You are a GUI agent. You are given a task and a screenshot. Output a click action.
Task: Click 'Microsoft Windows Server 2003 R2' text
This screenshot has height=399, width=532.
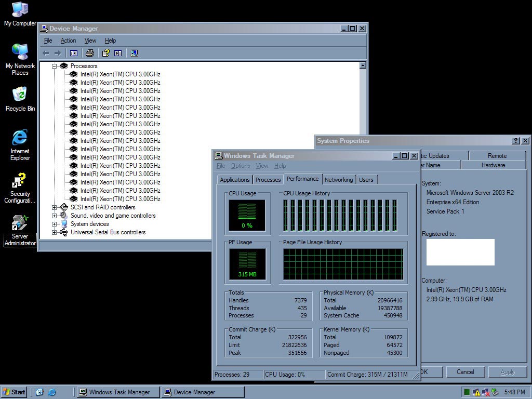pos(470,193)
